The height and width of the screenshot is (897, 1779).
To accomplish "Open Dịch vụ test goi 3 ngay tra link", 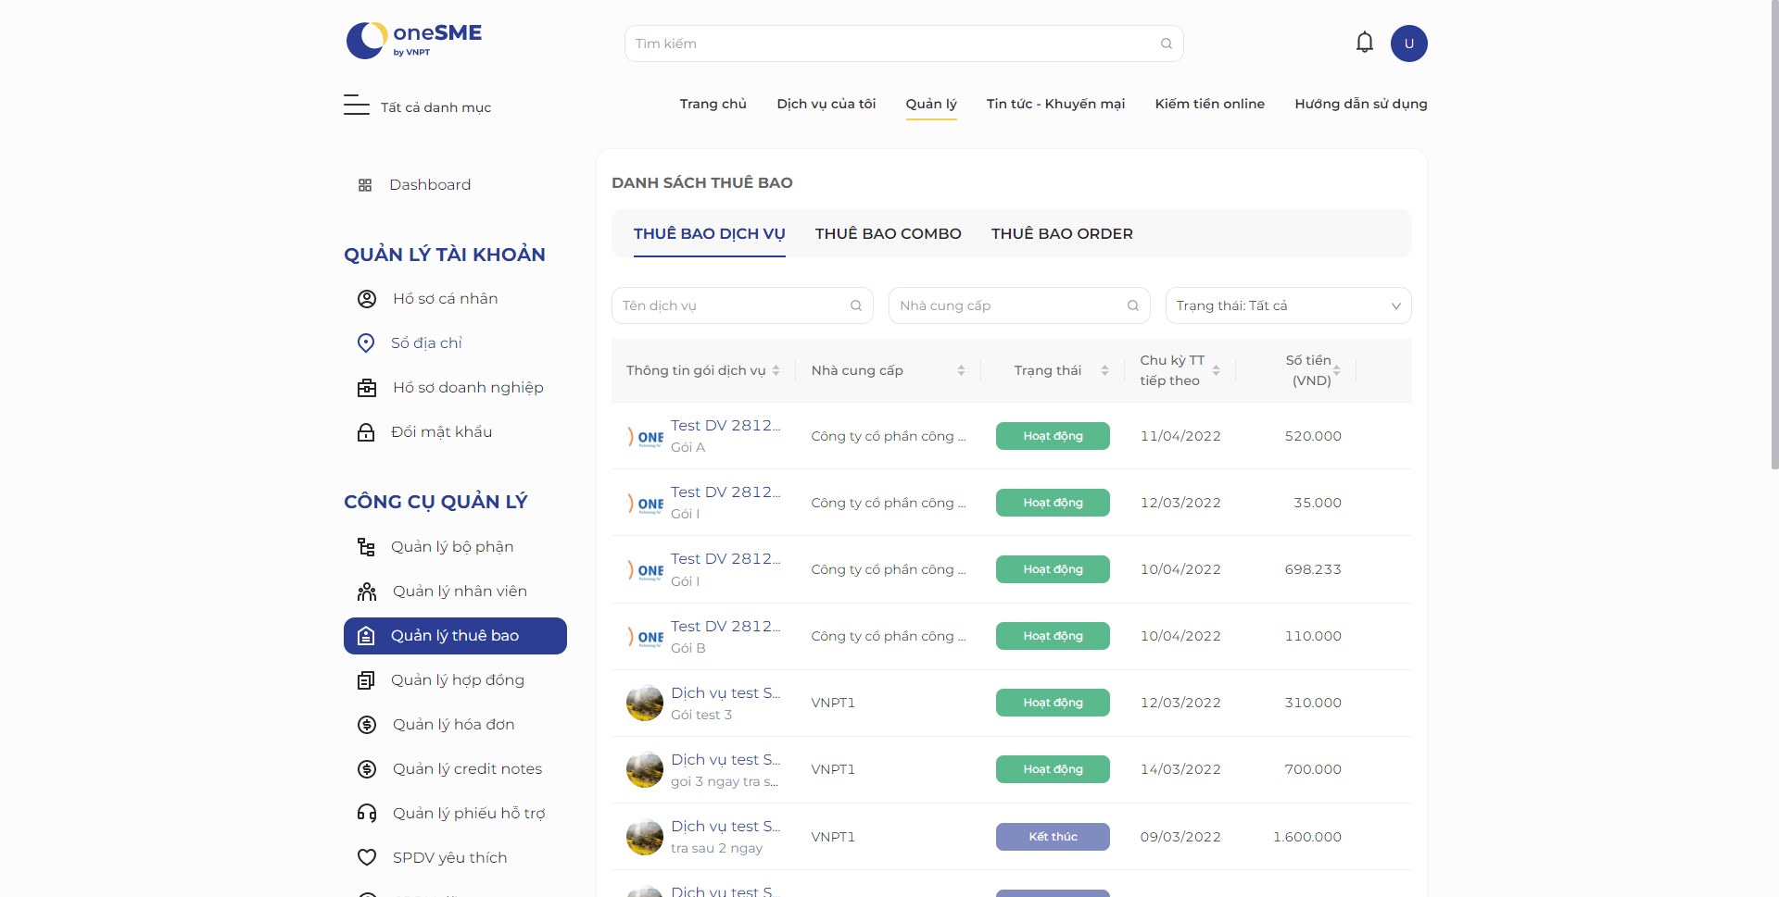I will [725, 760].
